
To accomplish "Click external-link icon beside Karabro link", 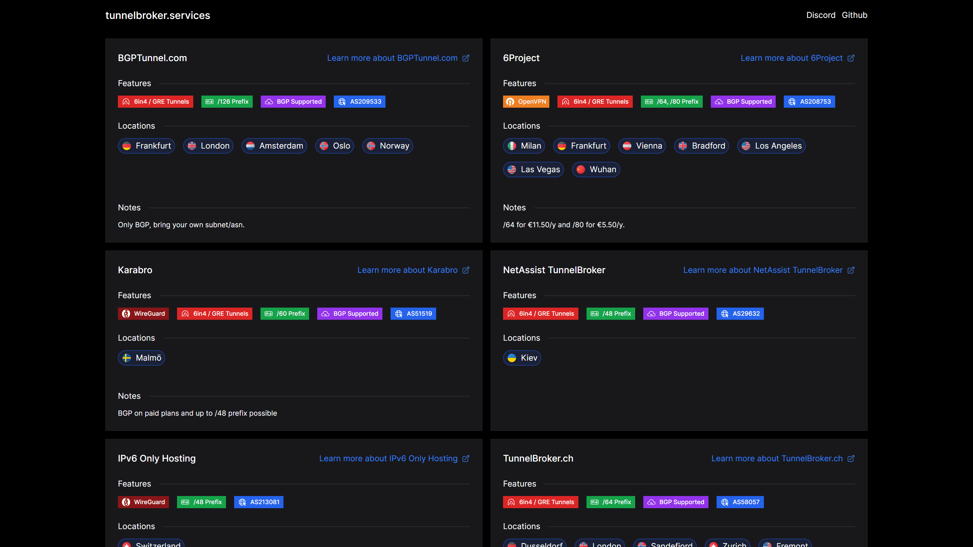I will (466, 270).
